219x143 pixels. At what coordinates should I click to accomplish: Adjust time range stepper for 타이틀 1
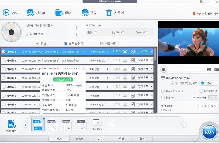click(42, 52)
